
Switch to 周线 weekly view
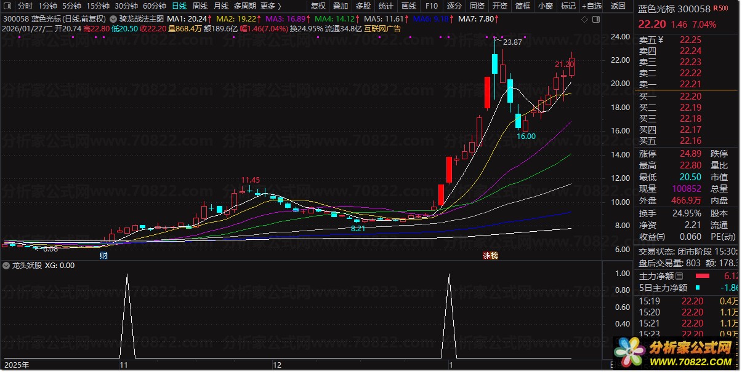point(200,6)
